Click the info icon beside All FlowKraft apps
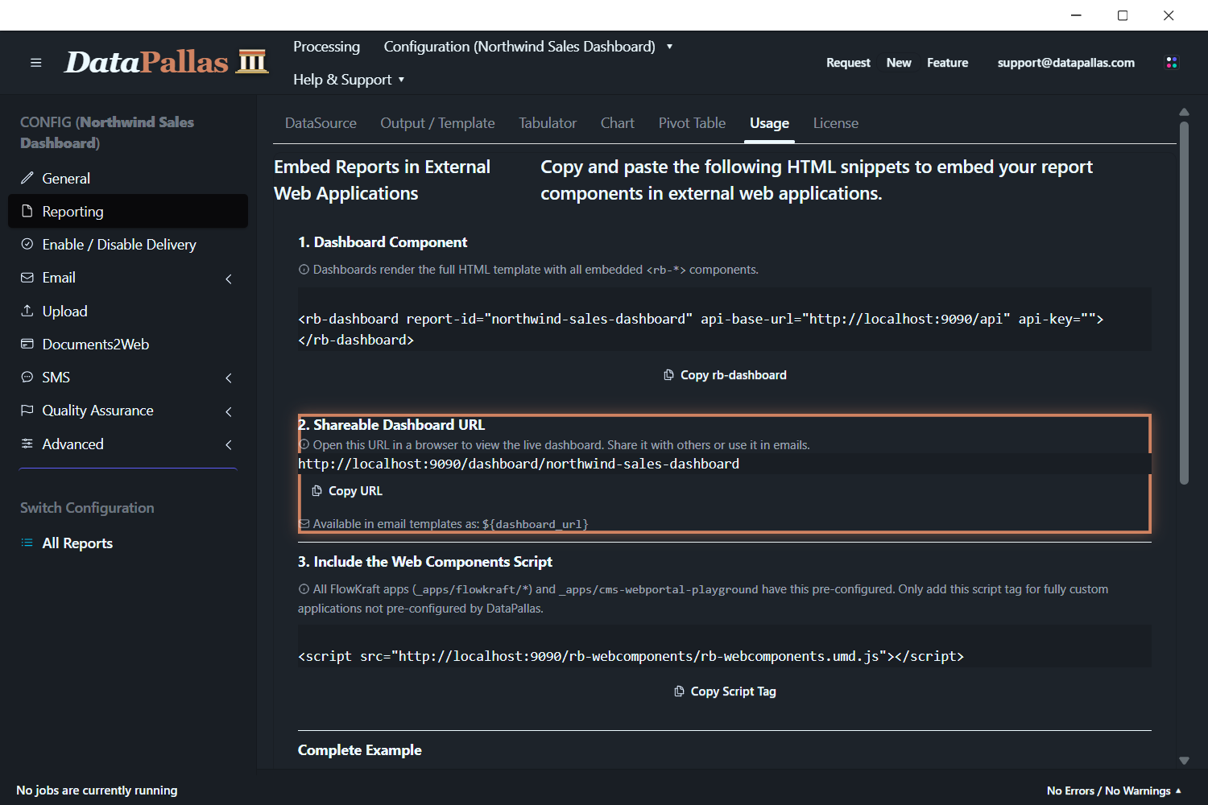Screen dimensions: 1208x805 coord(304,589)
